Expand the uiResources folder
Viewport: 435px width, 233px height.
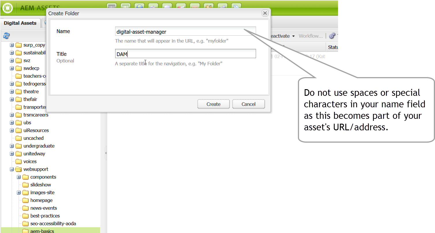pos(12,130)
